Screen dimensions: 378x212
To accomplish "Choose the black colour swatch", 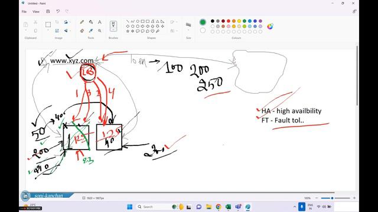I will (x=213, y=21).
